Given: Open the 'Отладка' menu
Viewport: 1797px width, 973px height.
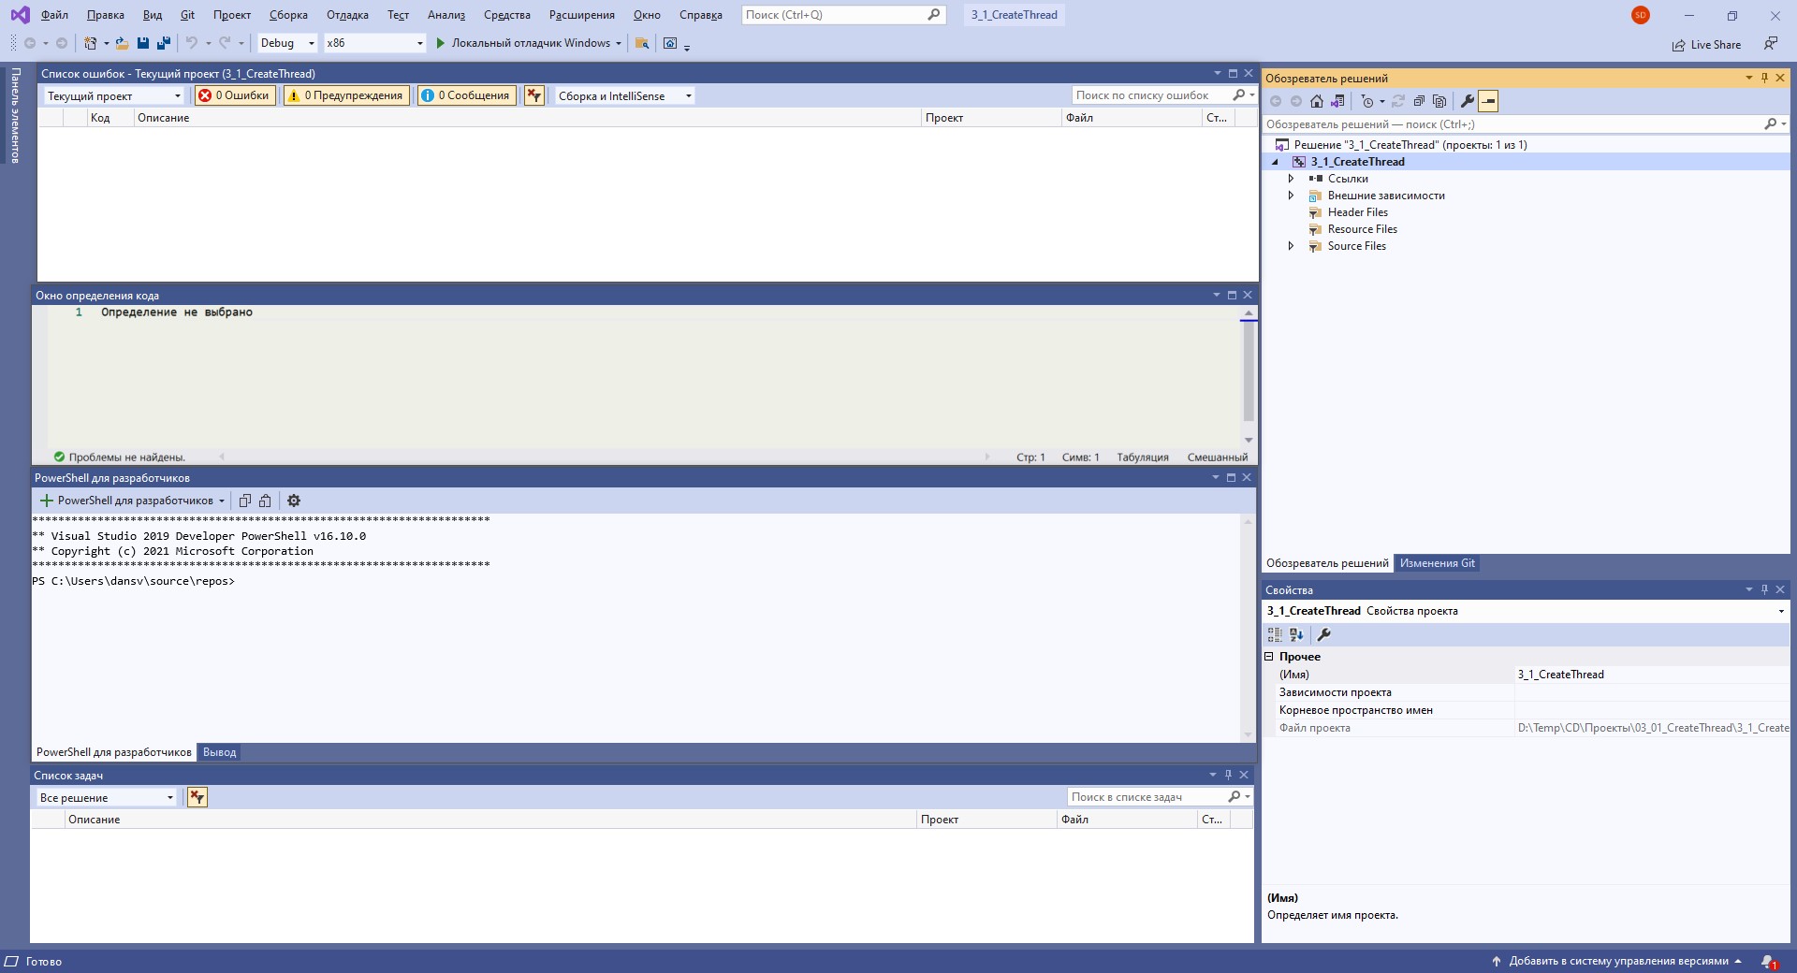Looking at the screenshot, I should click(x=347, y=15).
